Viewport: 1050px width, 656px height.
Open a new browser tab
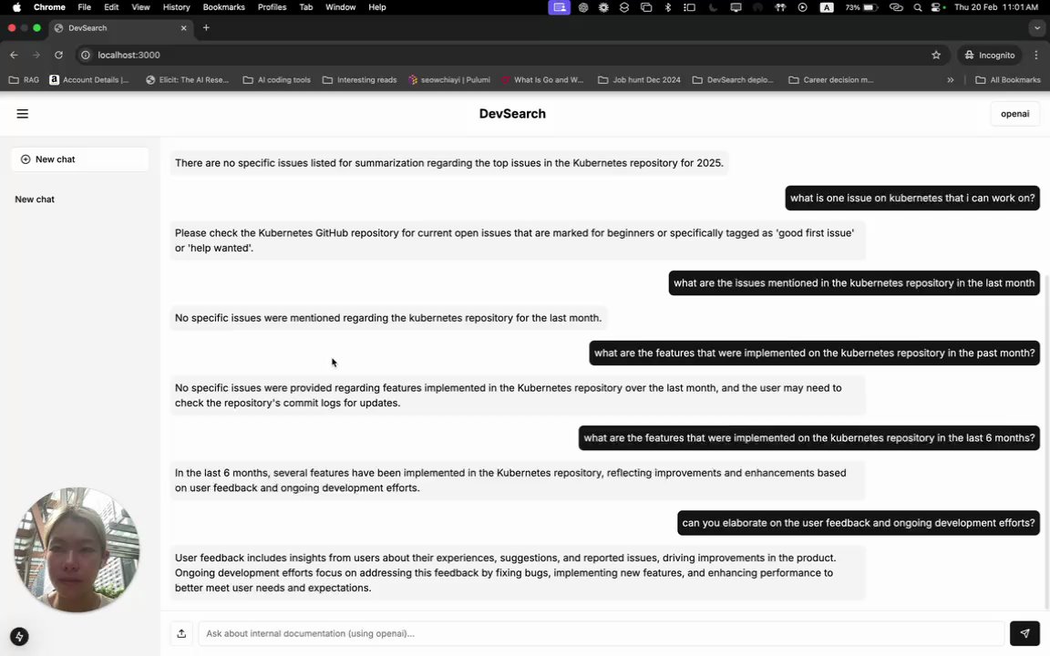tap(206, 28)
